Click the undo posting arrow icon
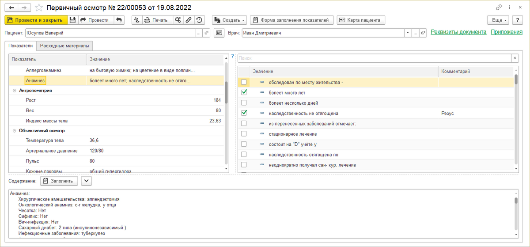The width and height of the screenshot is (530, 247). click(118, 20)
